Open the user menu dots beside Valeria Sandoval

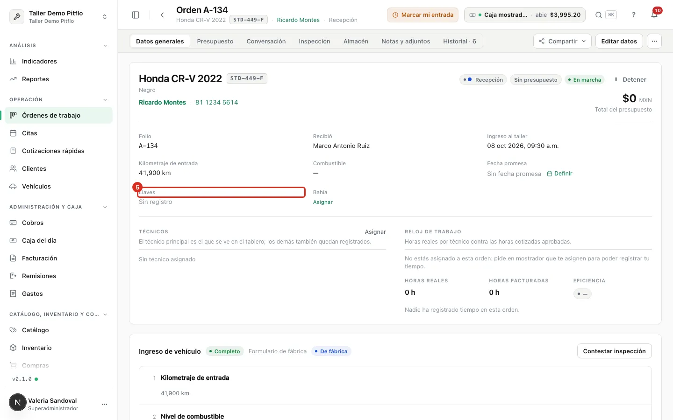click(x=104, y=404)
